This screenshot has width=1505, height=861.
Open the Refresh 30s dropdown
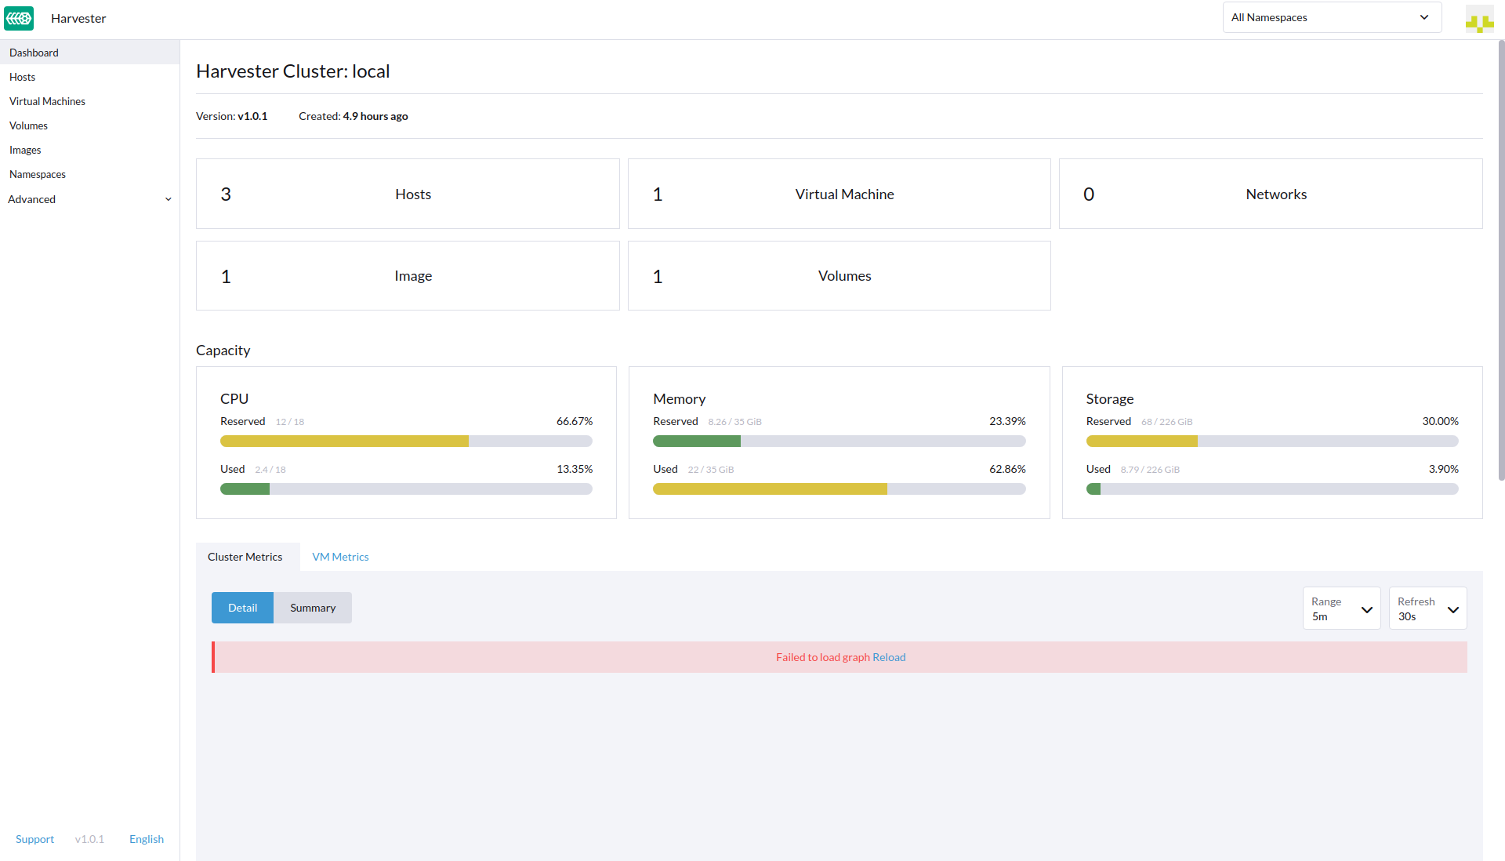[1427, 609]
